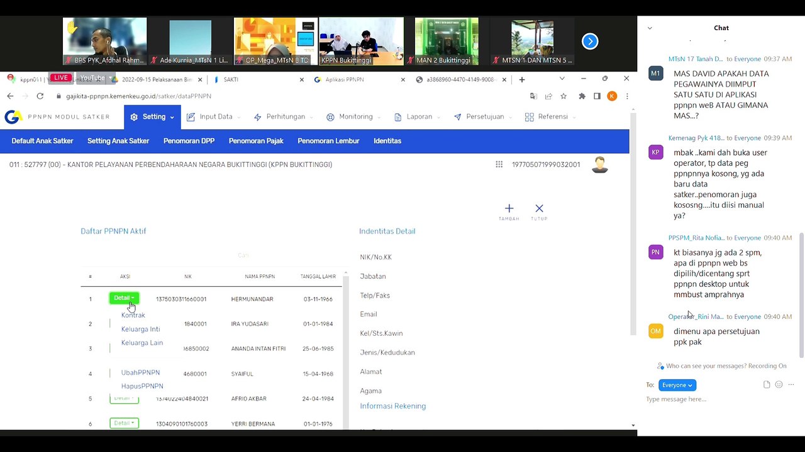Show next participants with blue arrow
The width and height of the screenshot is (805, 452).
590,41
